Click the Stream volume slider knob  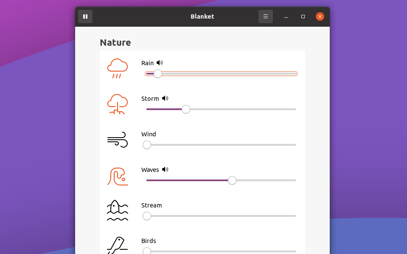(x=147, y=216)
